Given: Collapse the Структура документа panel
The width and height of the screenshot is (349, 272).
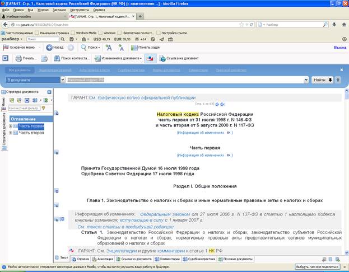Looking at the screenshot, I should tap(49, 92).
